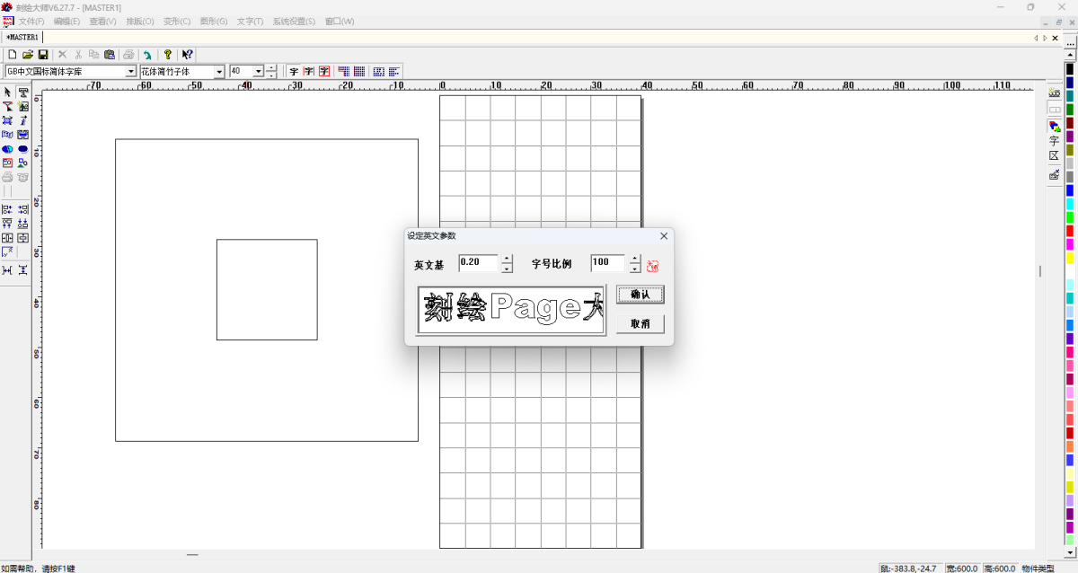The height and width of the screenshot is (573, 1078).
Task: Select the arrow pointer tool
Action: (7, 93)
